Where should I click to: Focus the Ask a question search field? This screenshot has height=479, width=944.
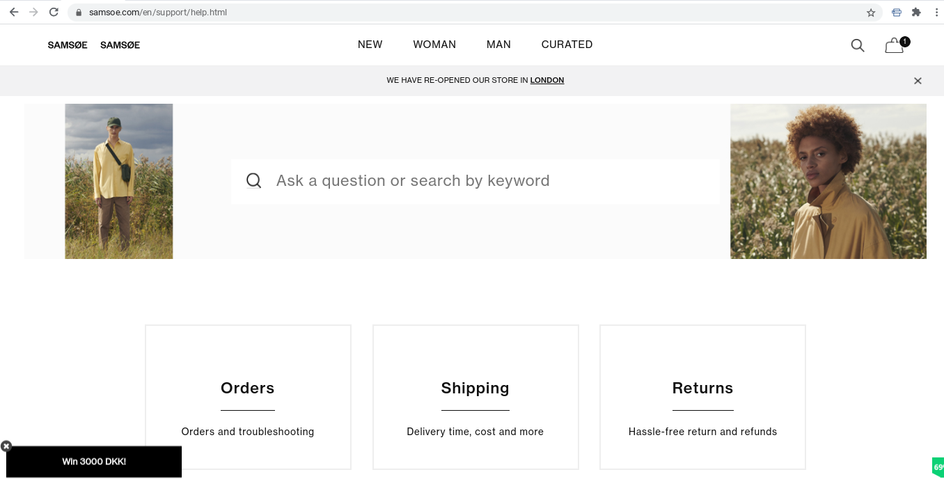click(475, 181)
